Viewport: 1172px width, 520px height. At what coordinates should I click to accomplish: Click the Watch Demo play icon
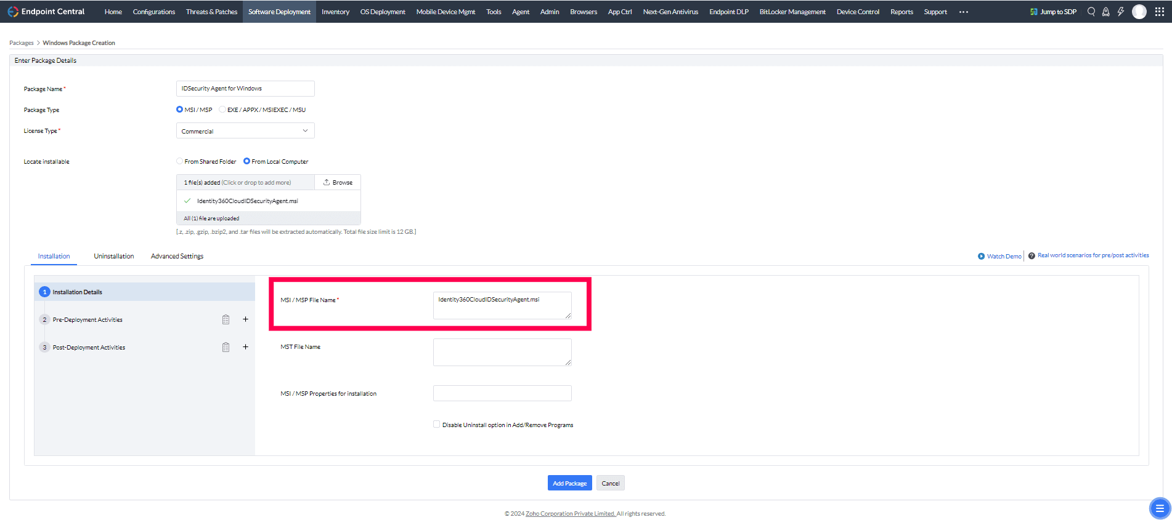(x=981, y=256)
